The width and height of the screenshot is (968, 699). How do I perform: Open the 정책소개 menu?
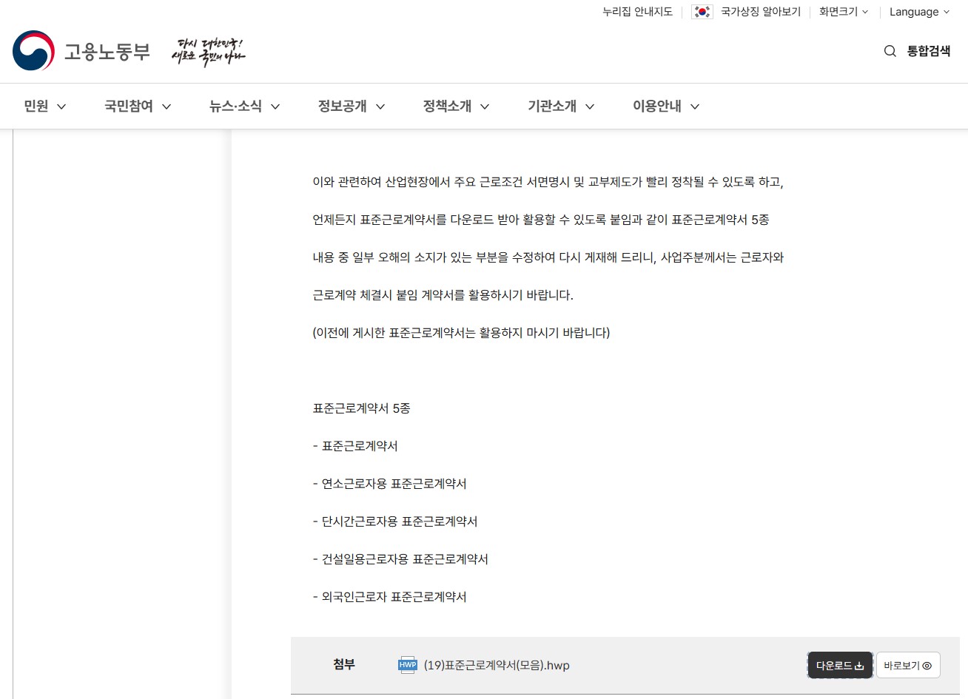click(x=447, y=106)
